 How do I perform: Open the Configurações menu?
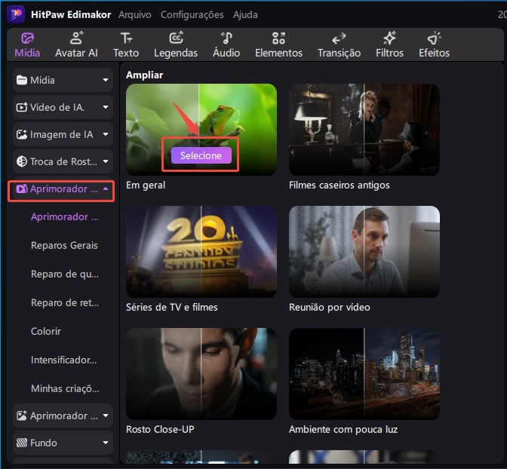point(192,14)
